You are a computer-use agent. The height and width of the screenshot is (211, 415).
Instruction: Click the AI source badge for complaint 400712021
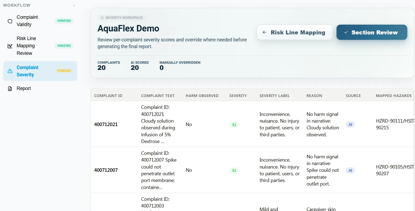(350, 124)
